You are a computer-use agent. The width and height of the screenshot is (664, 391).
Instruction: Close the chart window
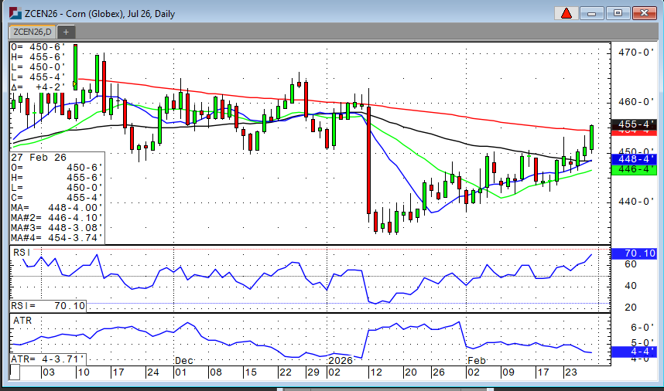point(644,14)
